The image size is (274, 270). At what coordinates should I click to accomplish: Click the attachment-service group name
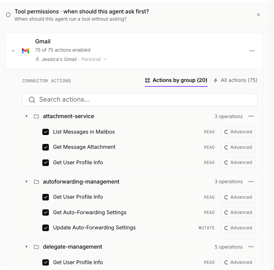coord(68,116)
